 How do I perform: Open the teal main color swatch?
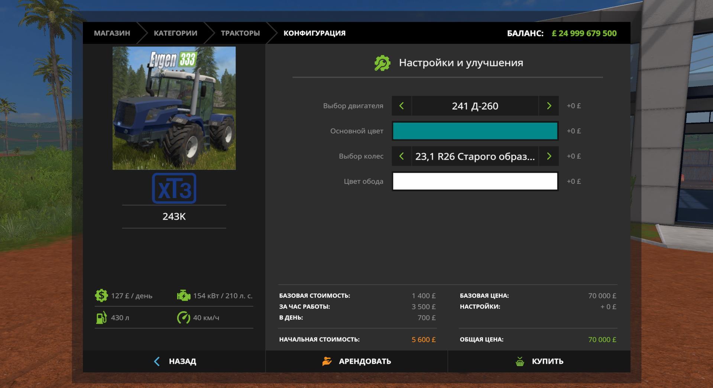point(475,131)
